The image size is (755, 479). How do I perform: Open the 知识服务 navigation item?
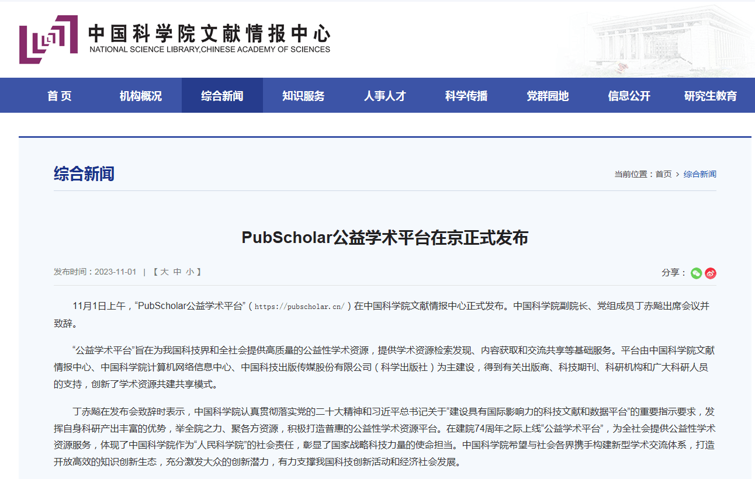(303, 96)
